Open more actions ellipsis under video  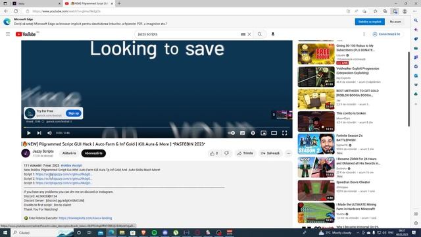pyautogui.click(x=288, y=153)
